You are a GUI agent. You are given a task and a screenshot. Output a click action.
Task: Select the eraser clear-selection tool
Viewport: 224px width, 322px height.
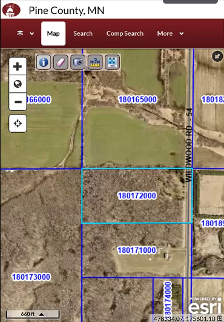tap(61, 62)
